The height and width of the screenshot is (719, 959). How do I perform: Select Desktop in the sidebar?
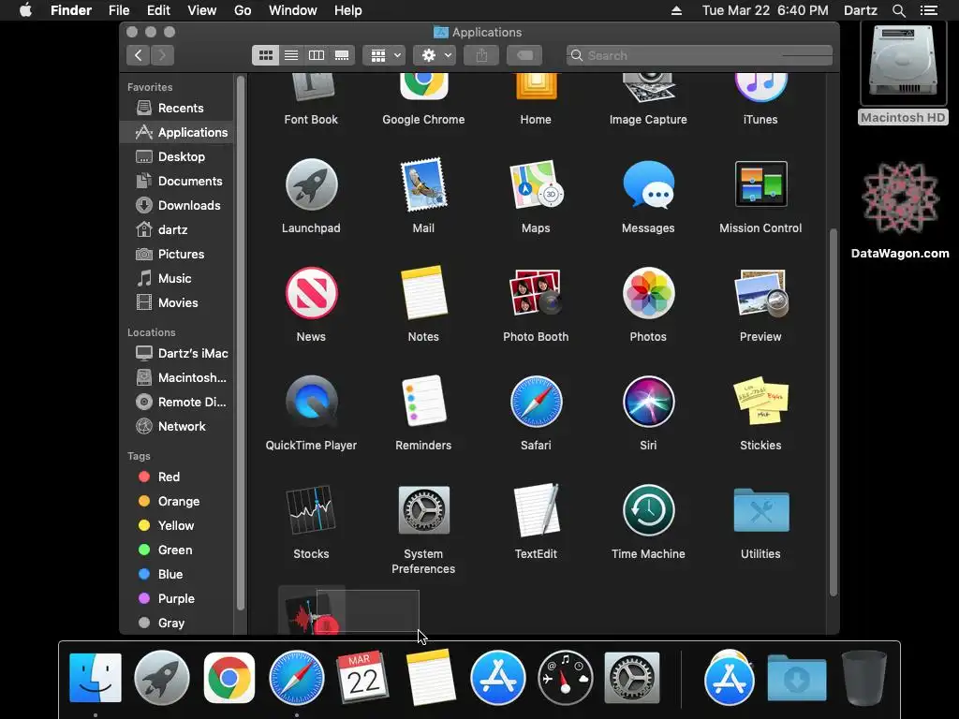coord(177,157)
